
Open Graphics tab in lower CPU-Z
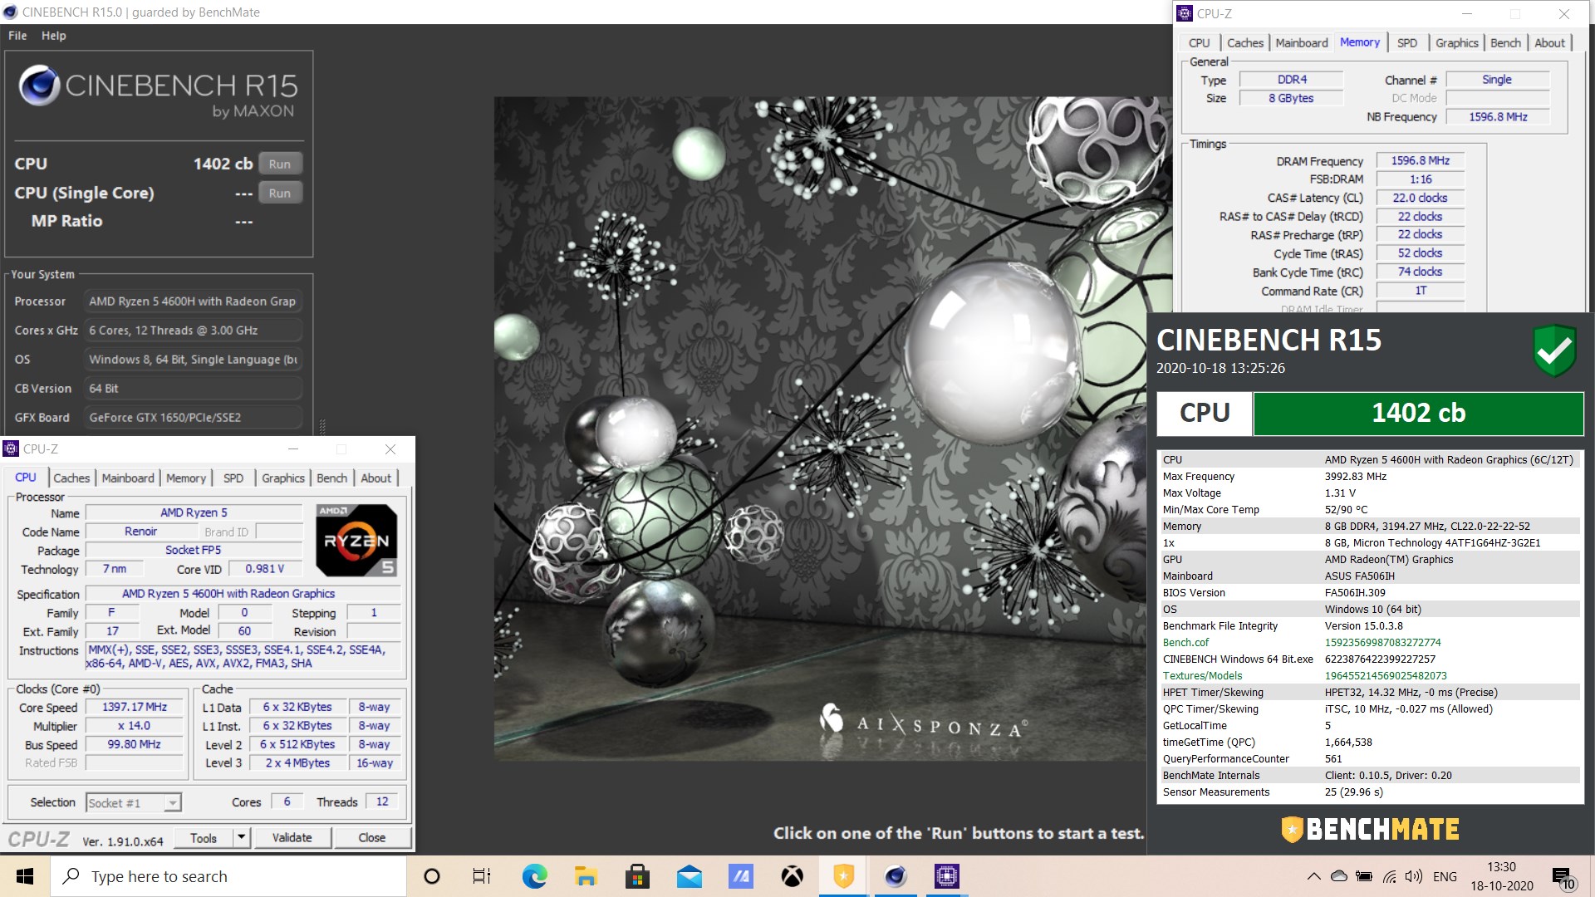pos(283,478)
